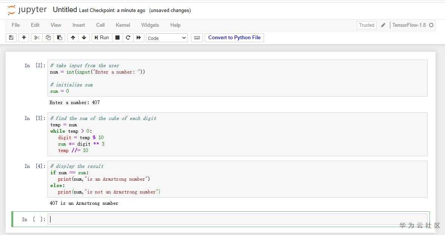This screenshot has height=235, width=445.
Task: Restart the kernel icon
Action: [x=128, y=38]
